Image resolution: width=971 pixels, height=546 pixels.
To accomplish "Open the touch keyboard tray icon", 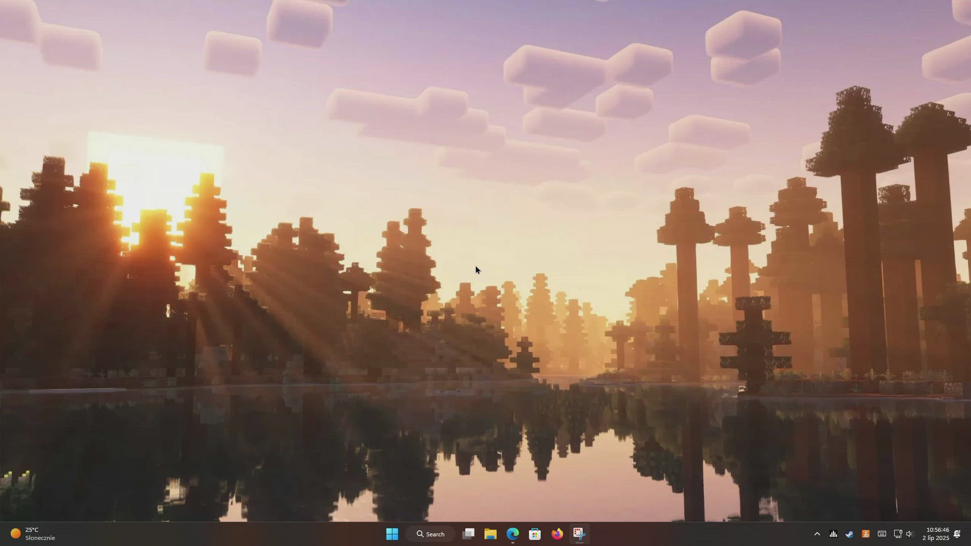I will pos(881,534).
